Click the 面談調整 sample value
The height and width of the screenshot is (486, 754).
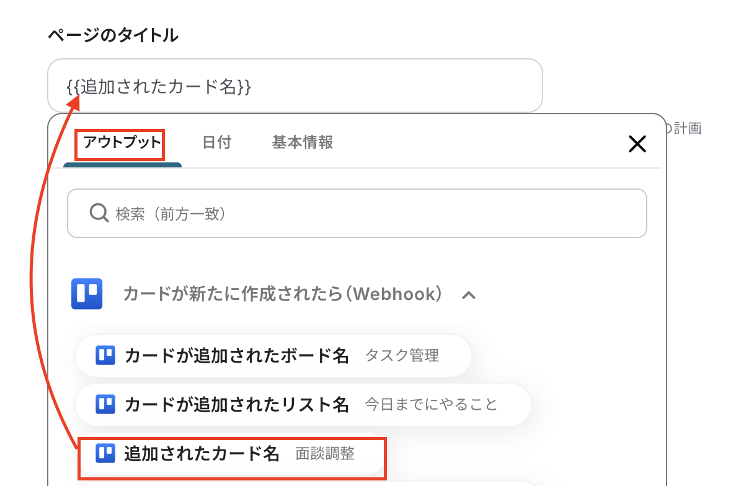tap(325, 454)
